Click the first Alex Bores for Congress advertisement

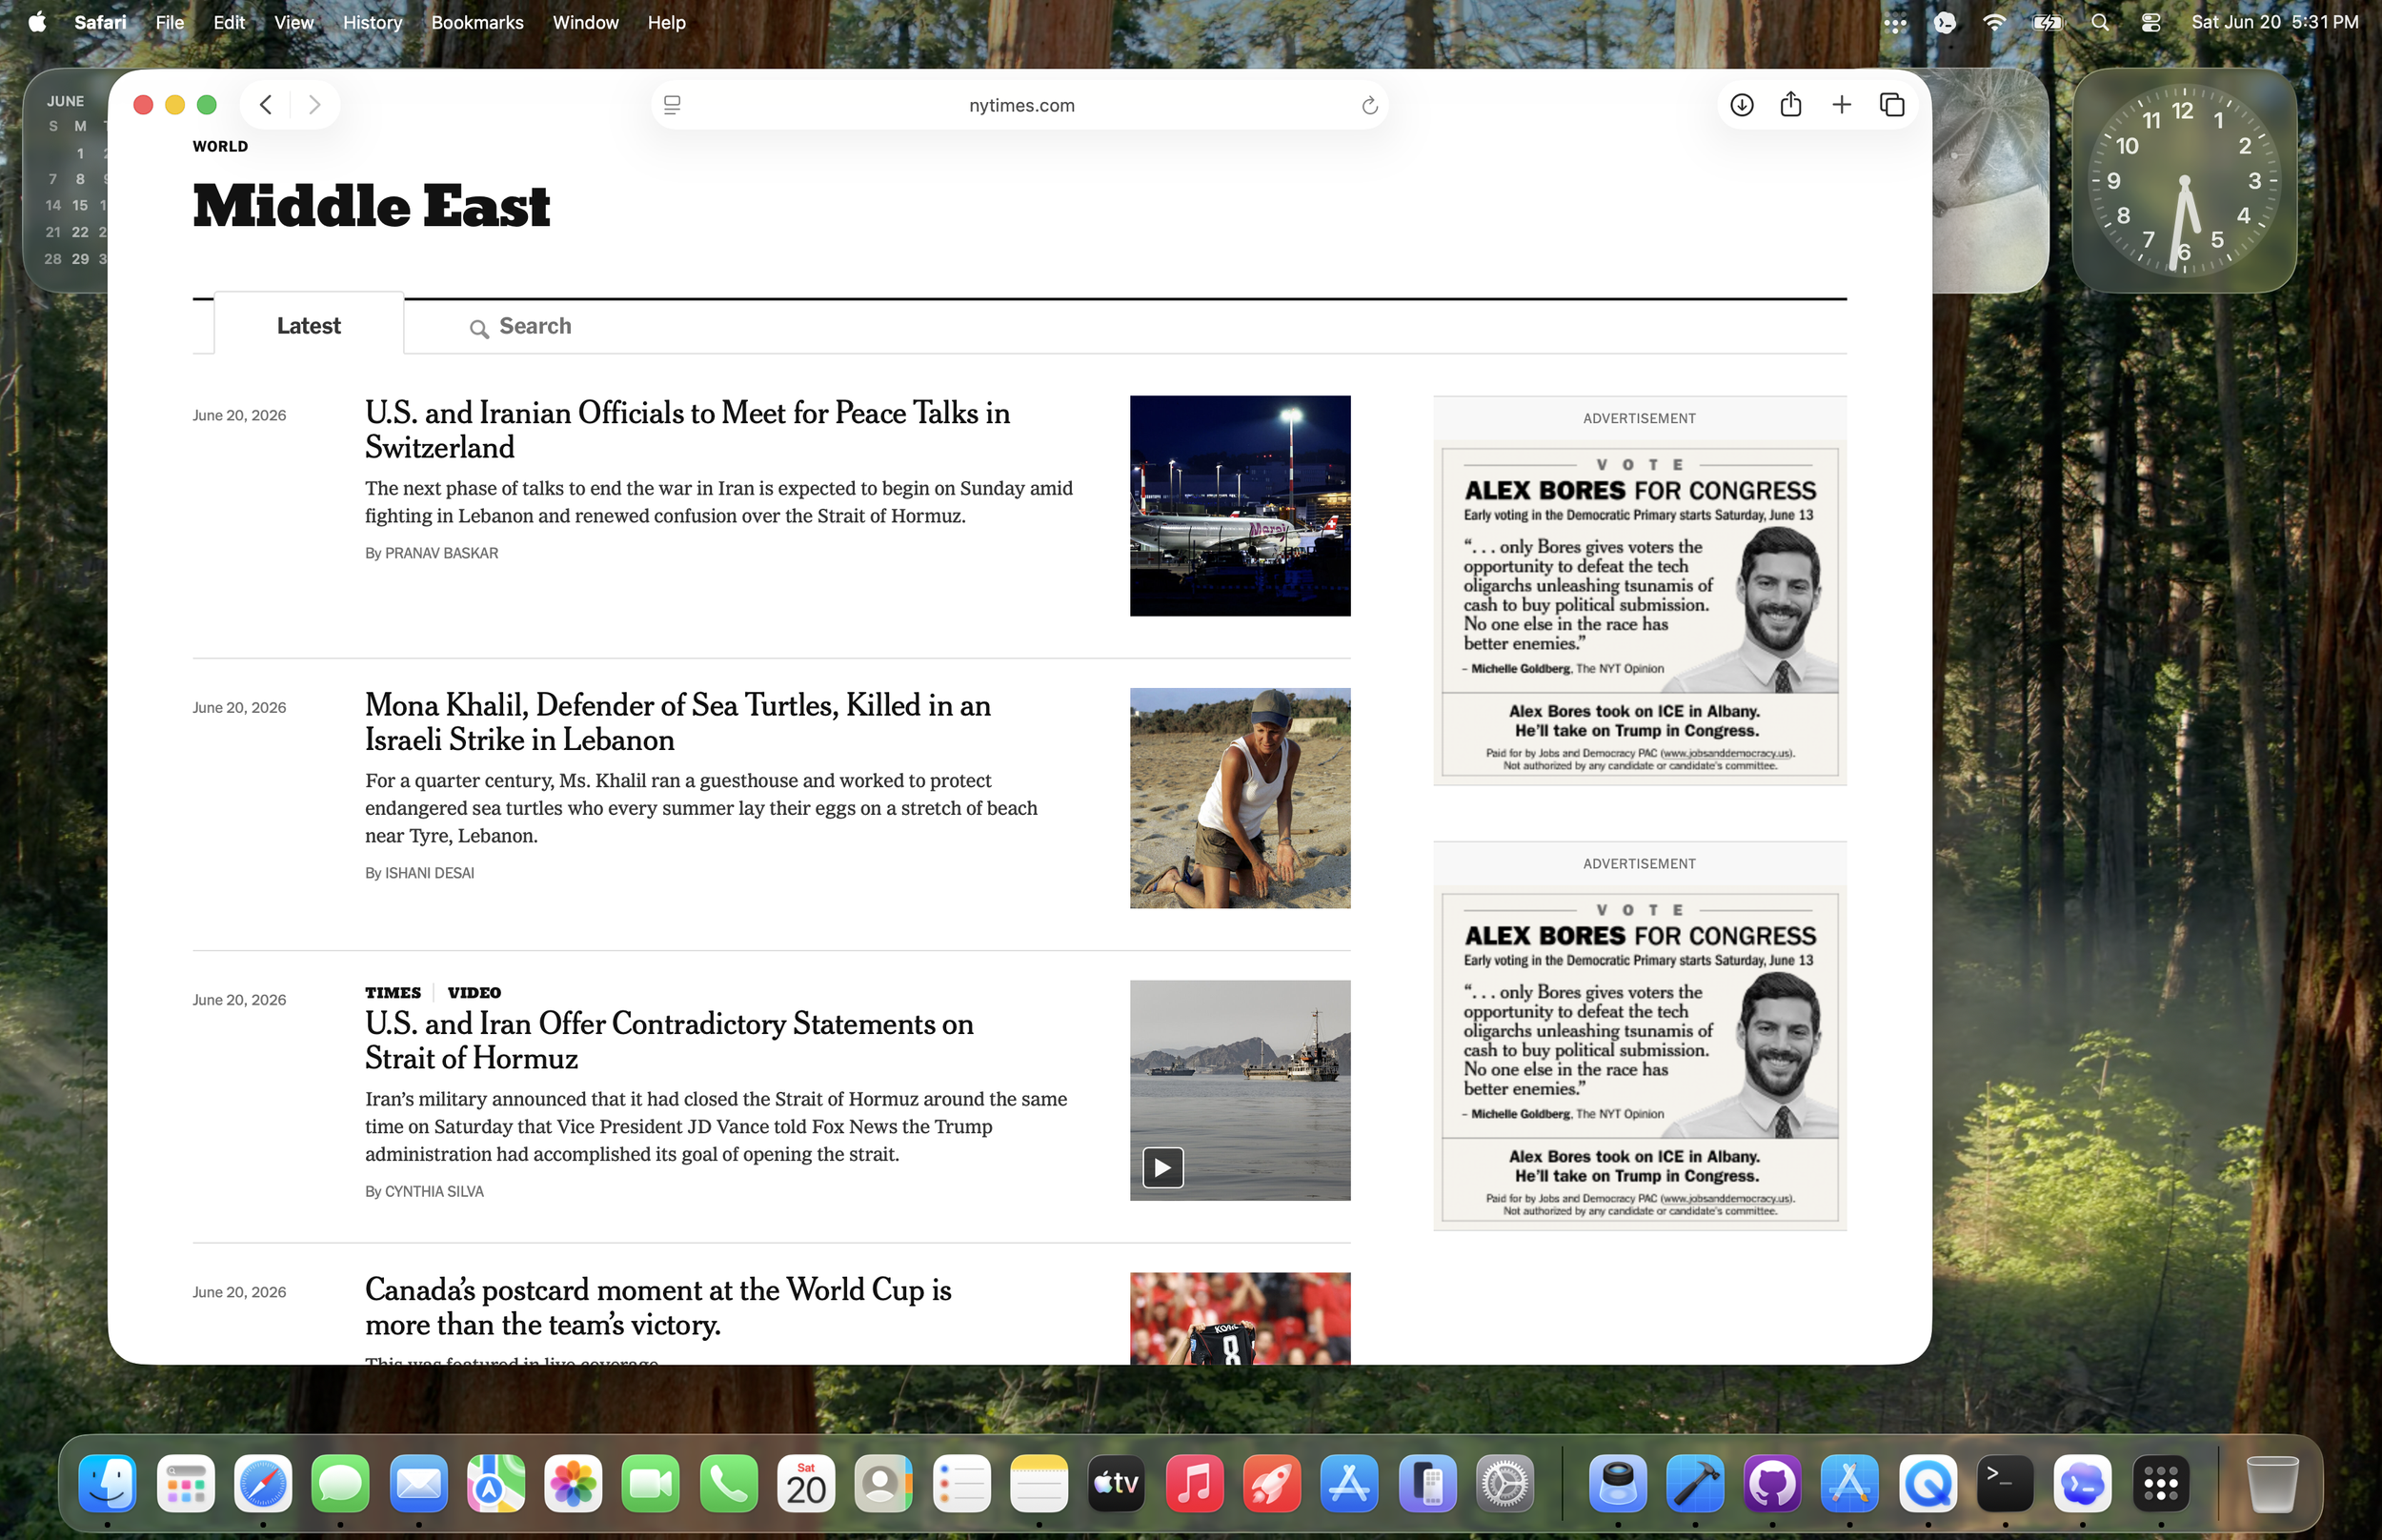click(x=1640, y=612)
